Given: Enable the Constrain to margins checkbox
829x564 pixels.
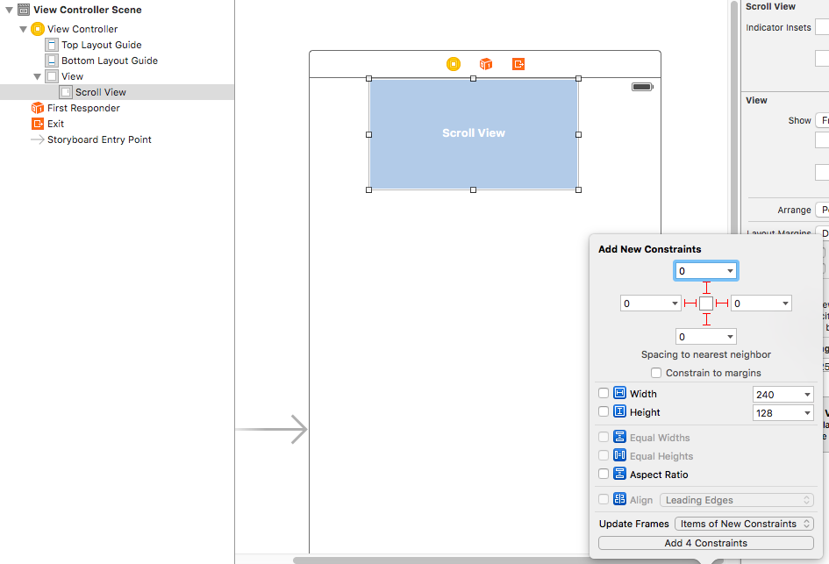Looking at the screenshot, I should pos(656,373).
